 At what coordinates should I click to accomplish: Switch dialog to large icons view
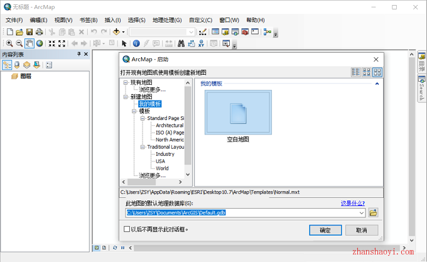coord(377,72)
